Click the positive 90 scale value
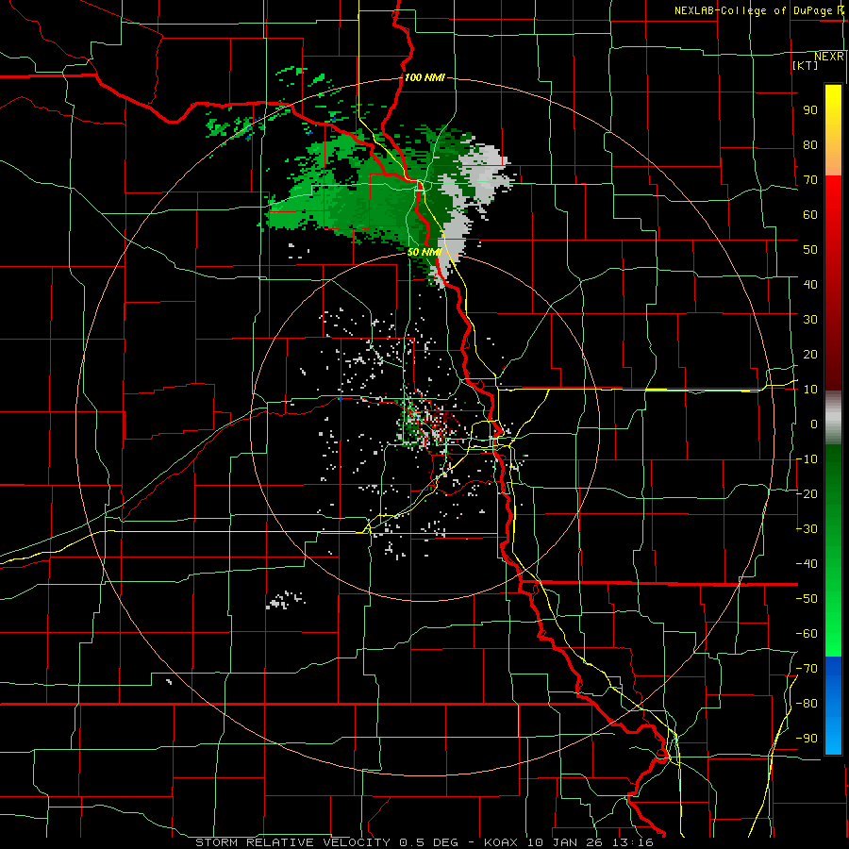 click(x=810, y=110)
